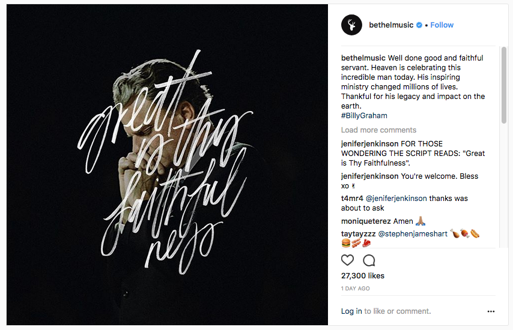Image resolution: width=513 pixels, height=330 pixels.
Task: Open the three-dot more options menu
Action: tap(491, 311)
